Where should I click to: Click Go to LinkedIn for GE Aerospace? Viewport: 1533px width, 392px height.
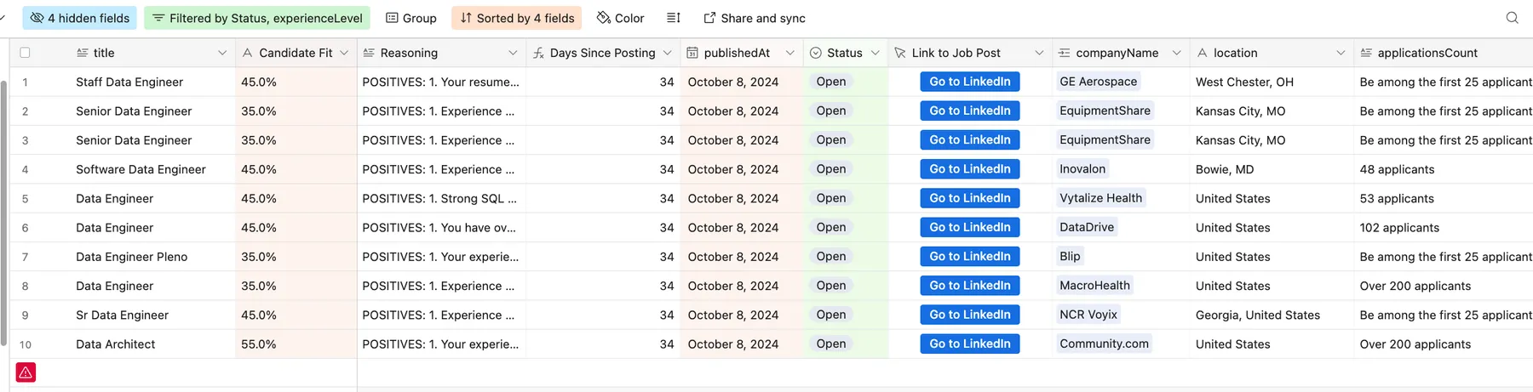[x=970, y=82]
